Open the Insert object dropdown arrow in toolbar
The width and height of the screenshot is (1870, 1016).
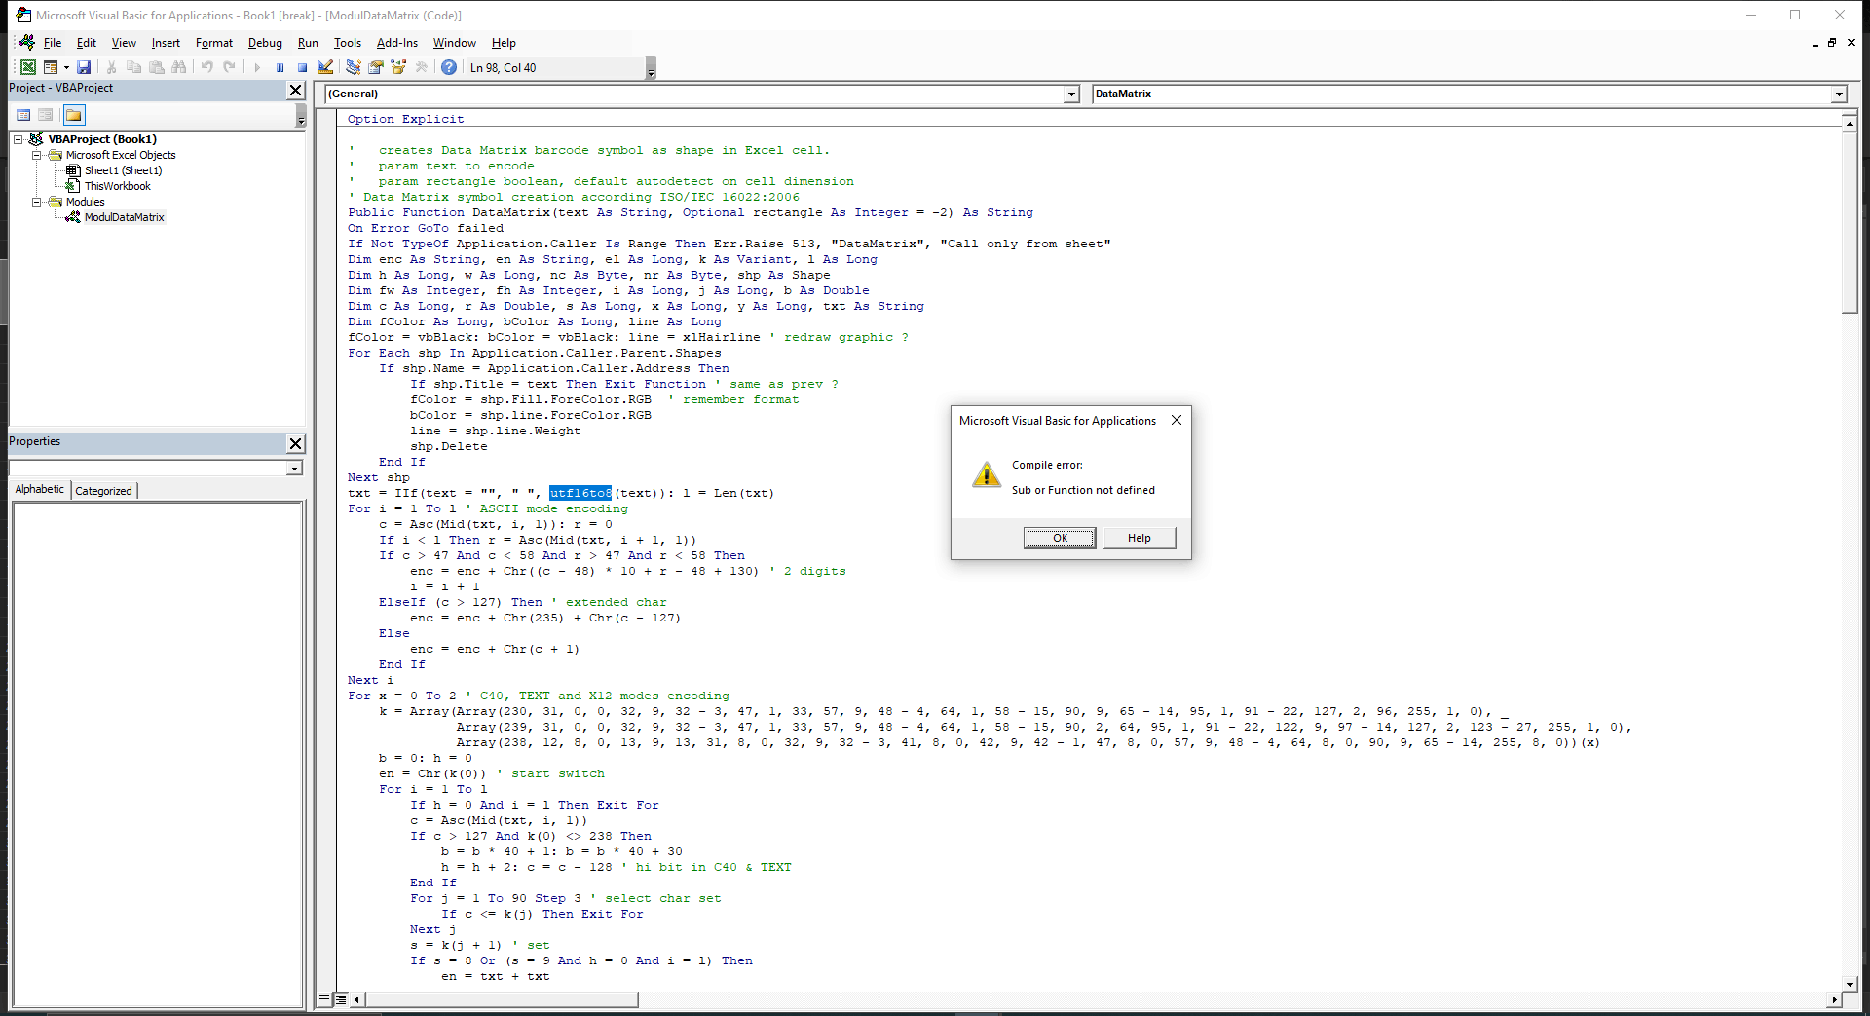click(66, 67)
